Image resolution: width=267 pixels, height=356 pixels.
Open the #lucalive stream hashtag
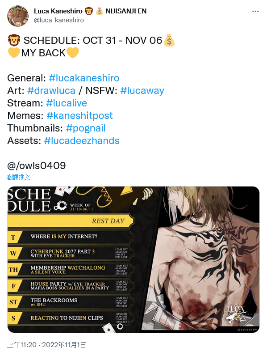point(67,103)
